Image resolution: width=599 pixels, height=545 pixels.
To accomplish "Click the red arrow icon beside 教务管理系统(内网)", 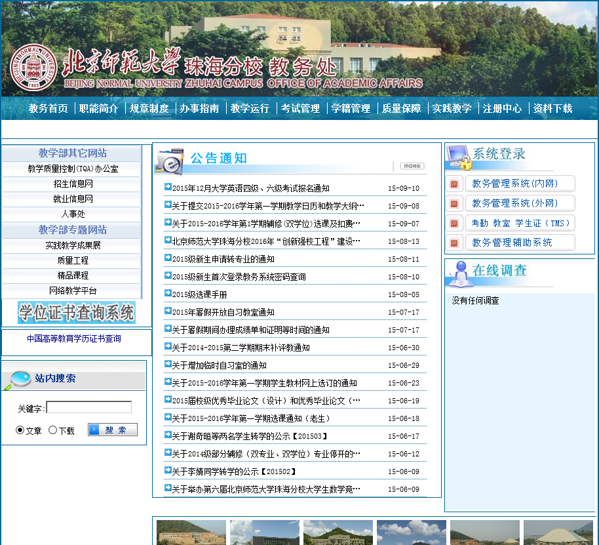I will [x=454, y=184].
